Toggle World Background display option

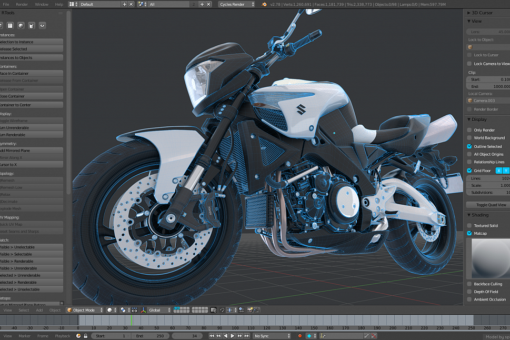(470, 138)
